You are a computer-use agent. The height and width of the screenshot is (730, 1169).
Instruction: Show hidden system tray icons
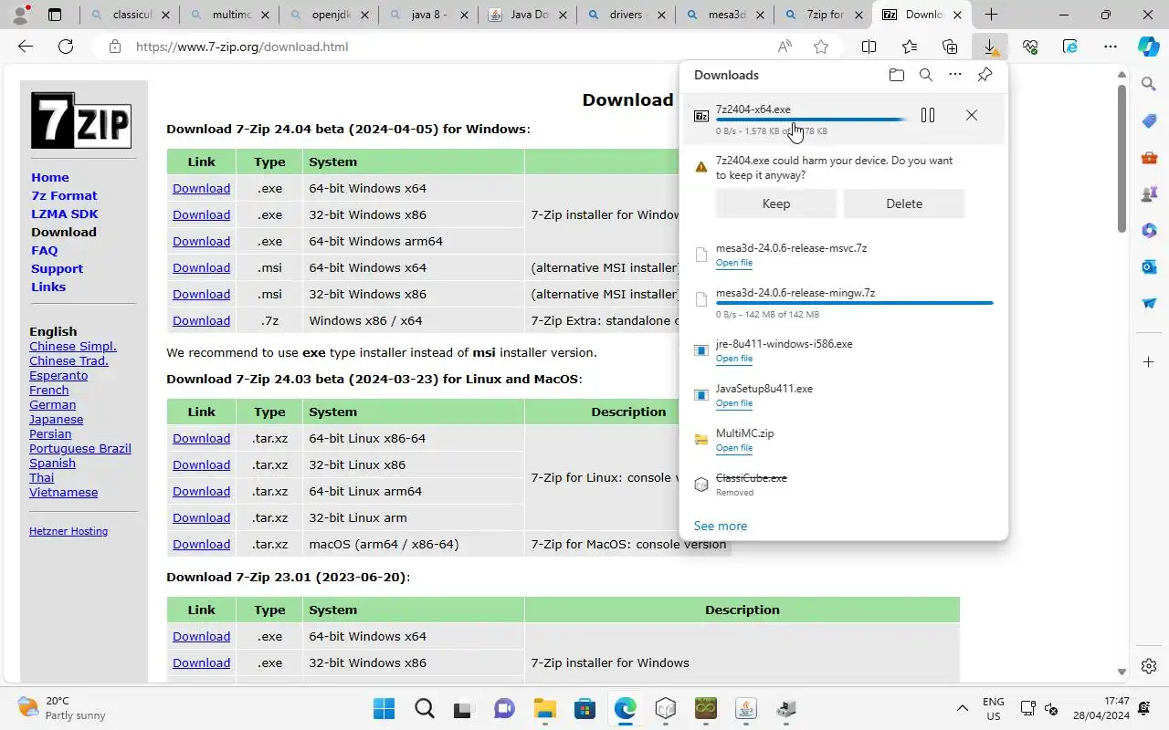pos(962,708)
